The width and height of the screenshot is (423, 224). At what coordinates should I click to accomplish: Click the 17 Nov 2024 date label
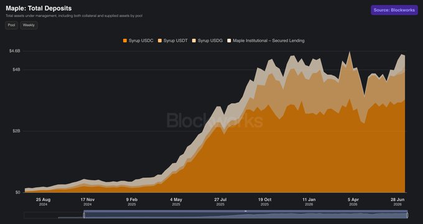pos(88,202)
